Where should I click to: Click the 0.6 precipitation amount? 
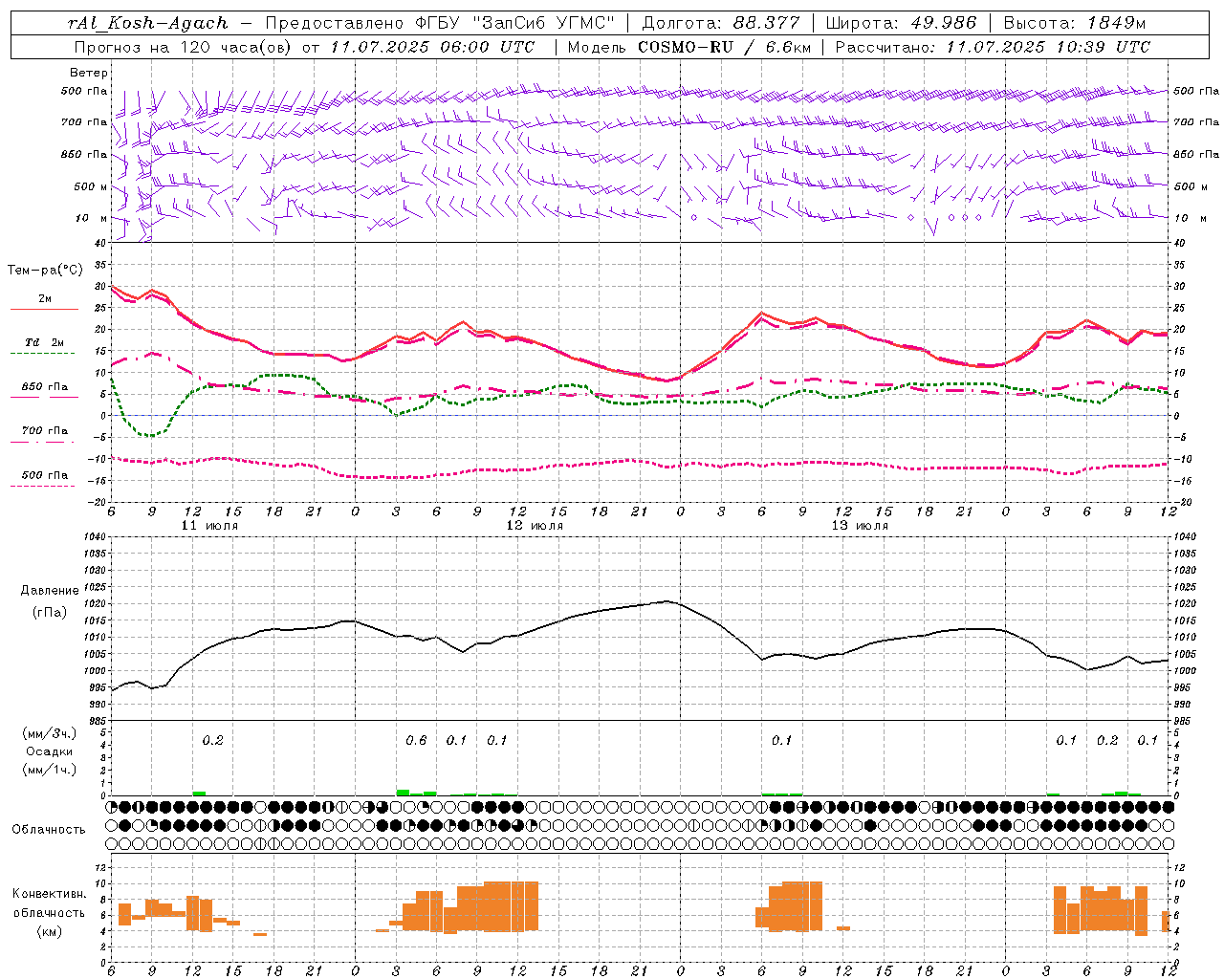pos(416,740)
